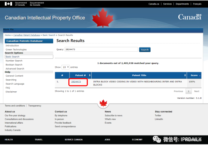The height and width of the screenshot is (149, 208).
Task: Open Boolean Search option
Action: pos(14,64)
